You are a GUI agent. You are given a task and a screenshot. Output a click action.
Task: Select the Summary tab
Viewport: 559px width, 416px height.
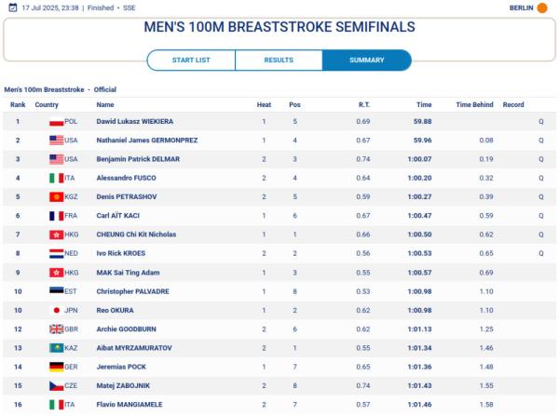(366, 60)
